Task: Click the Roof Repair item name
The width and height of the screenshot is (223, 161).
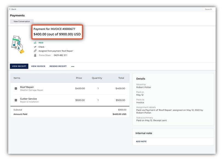Action: (27, 87)
